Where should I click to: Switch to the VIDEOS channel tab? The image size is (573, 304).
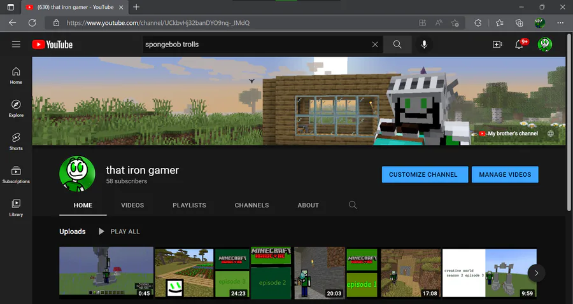pyautogui.click(x=132, y=205)
